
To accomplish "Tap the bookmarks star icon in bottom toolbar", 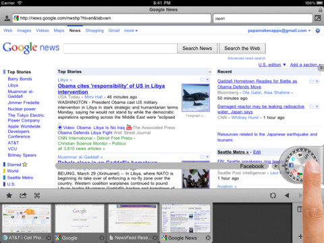I will click(x=9, y=195).
